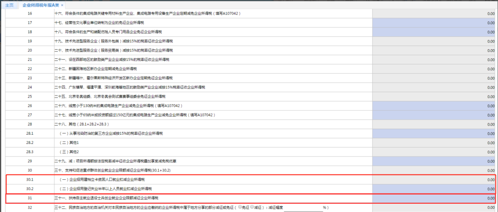Click the amount field for row 19
The width and height of the screenshot is (498, 212).
pos(434,41)
